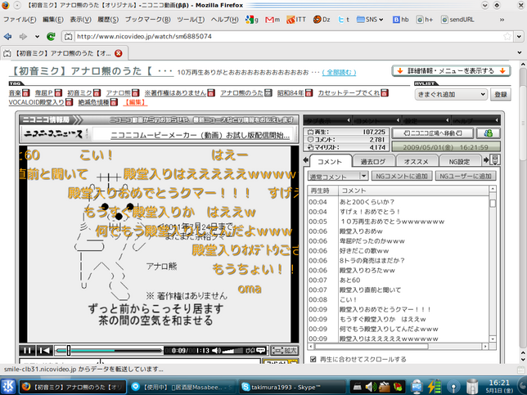Open the ツール(T) menu

click(x=191, y=20)
